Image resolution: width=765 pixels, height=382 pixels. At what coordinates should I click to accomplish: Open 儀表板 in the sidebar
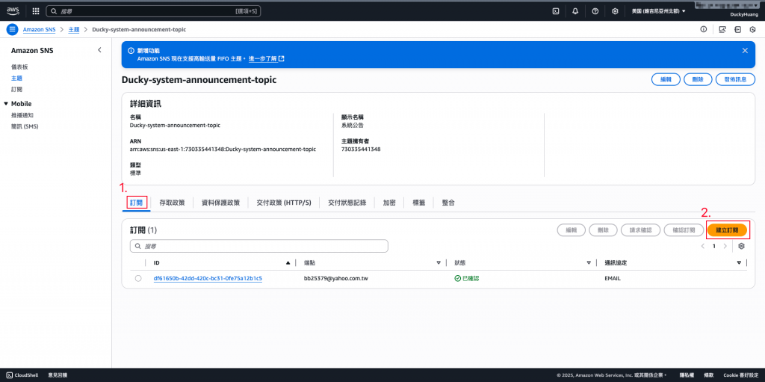point(19,67)
